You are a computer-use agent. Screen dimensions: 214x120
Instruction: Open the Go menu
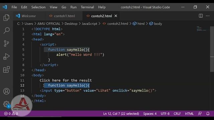tap(64, 7)
